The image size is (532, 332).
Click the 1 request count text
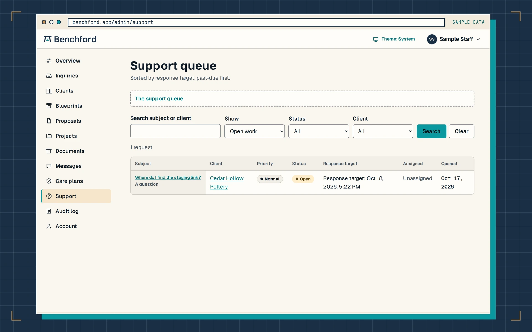[x=141, y=147]
